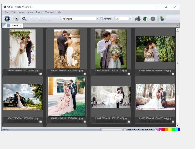Click filename 11656.433x650.1500280135.jpg

tap(23, 71)
